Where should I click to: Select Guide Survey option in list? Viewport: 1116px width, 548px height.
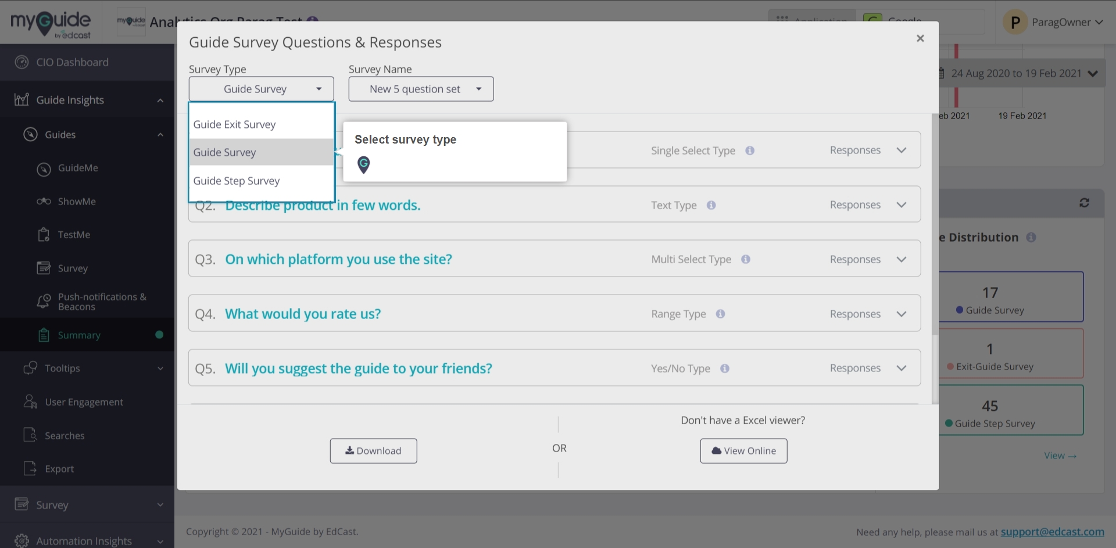click(x=262, y=152)
